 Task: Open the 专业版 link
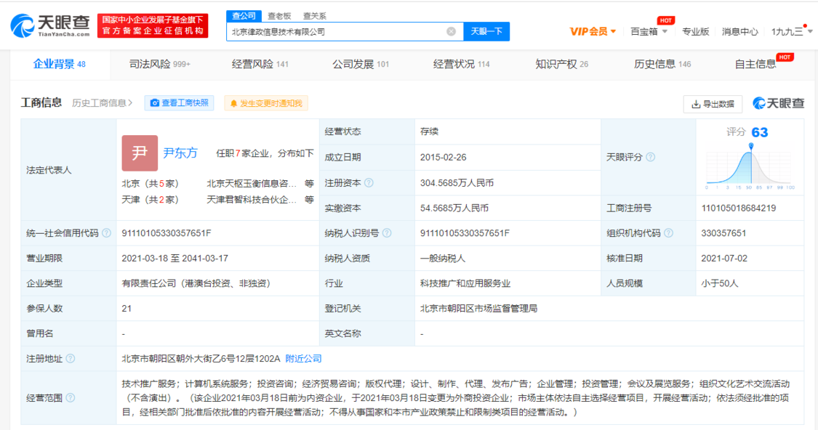click(x=695, y=31)
